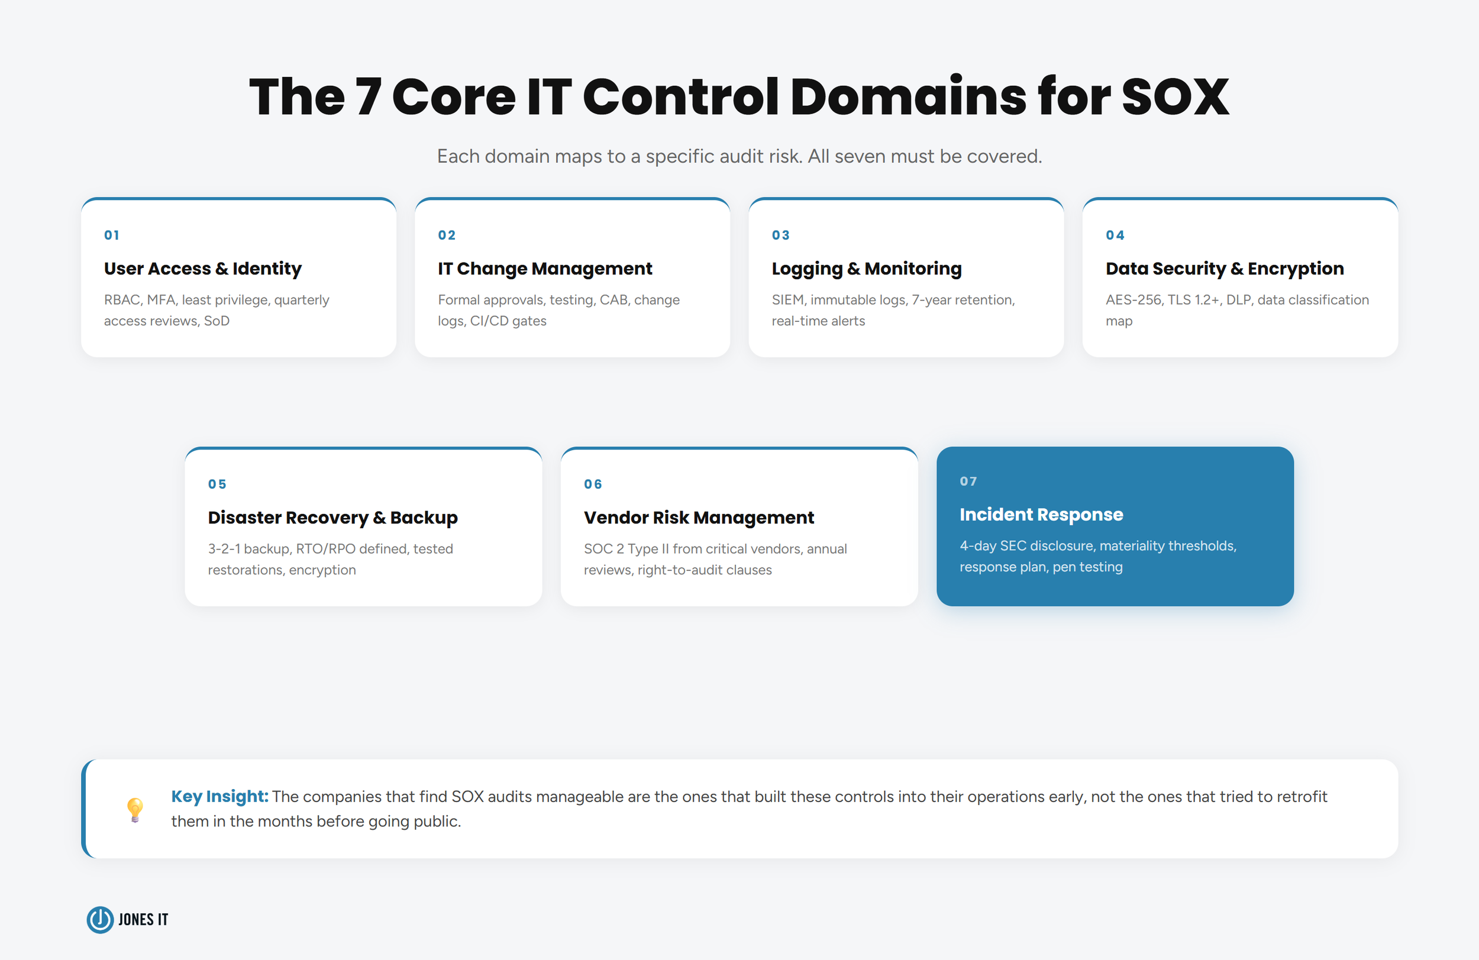Click the blue accent bar above Incident Response

pyautogui.click(x=1116, y=448)
